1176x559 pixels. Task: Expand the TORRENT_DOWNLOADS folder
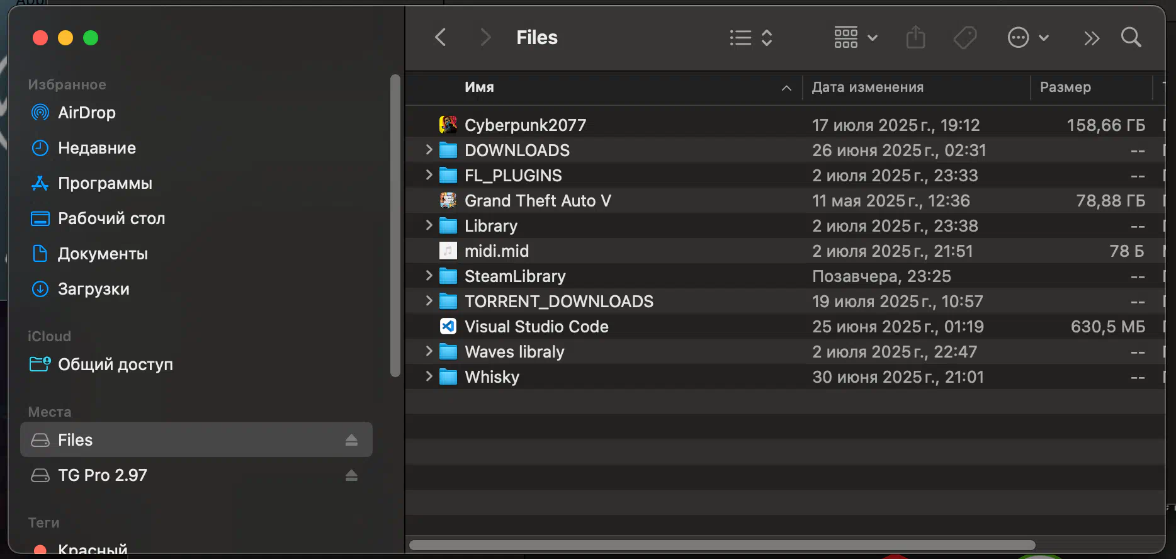coord(429,301)
